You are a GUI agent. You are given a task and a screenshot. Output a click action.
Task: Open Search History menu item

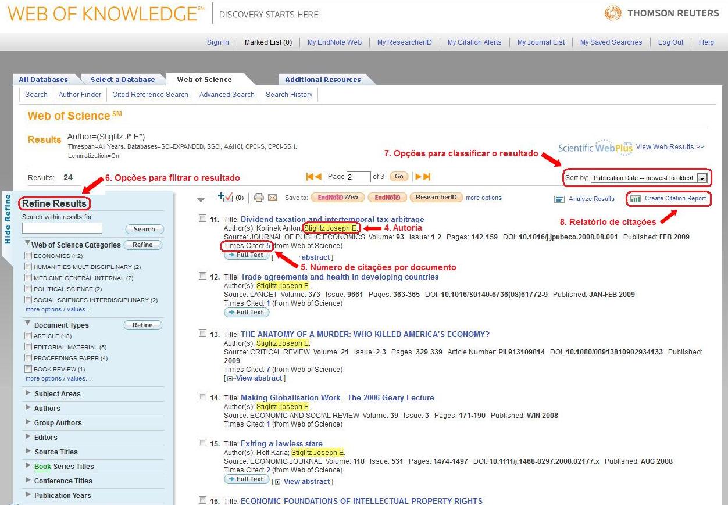click(x=289, y=94)
